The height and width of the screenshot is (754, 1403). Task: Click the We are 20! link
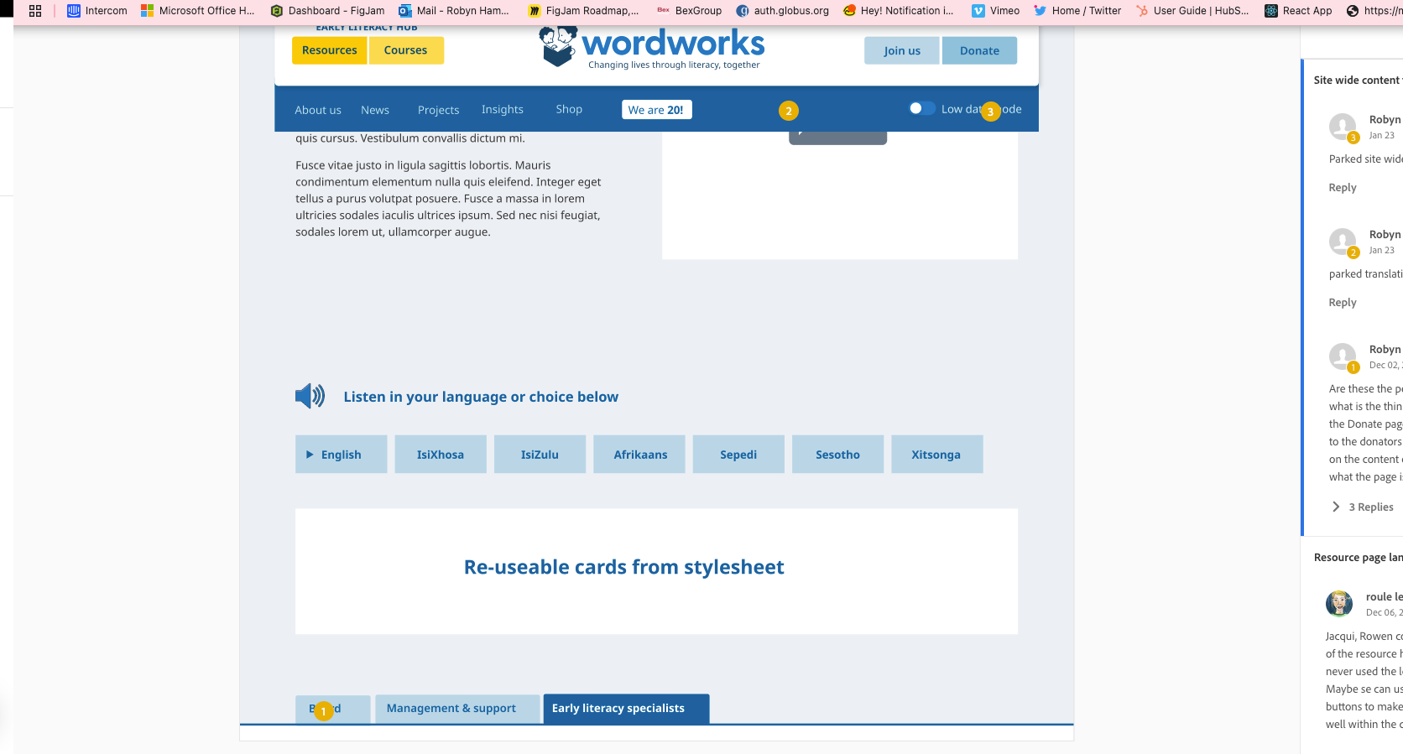pos(656,110)
